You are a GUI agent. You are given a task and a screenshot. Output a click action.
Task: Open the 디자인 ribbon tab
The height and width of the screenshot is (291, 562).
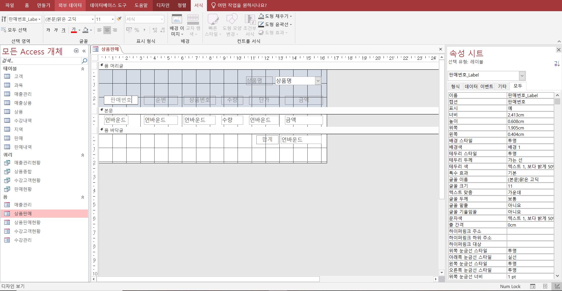(163, 5)
